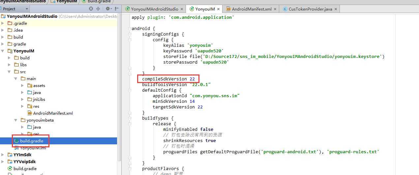Click the 'compileSdkVersion 22' code line
The width and height of the screenshot is (419, 175).
(x=168, y=79)
